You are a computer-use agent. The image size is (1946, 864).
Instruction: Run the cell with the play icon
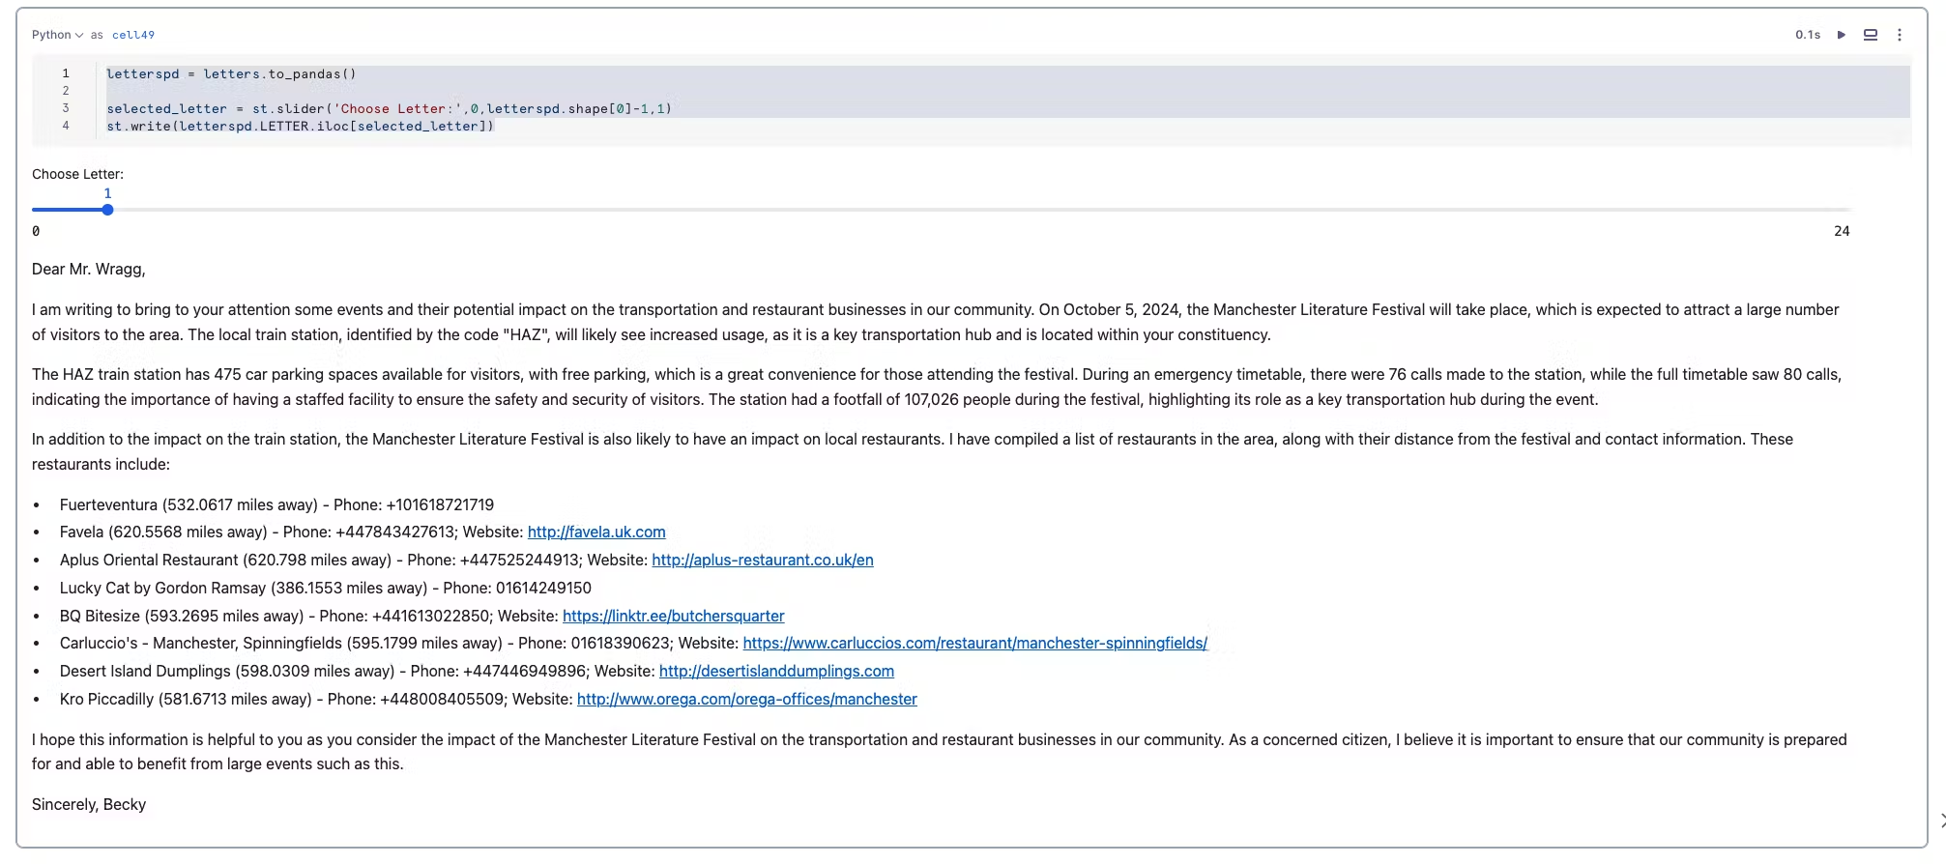point(1842,35)
